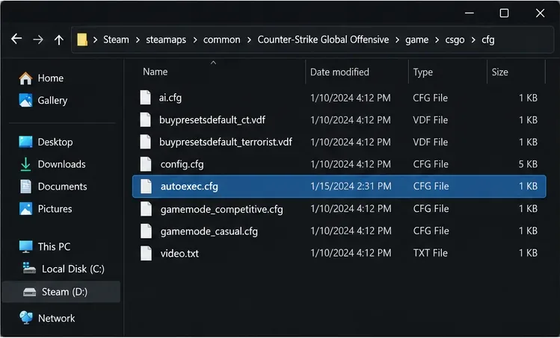Click the Local Disk drive icon
Screen dimensions: 560x338
pyautogui.click(x=29, y=268)
